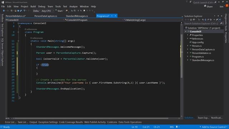The image size is (229, 129).
Task: Open the Debug solution configuration dropdown
Action: [36, 11]
